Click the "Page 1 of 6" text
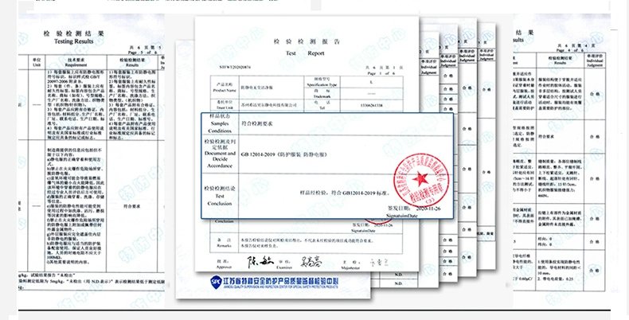 (382, 74)
